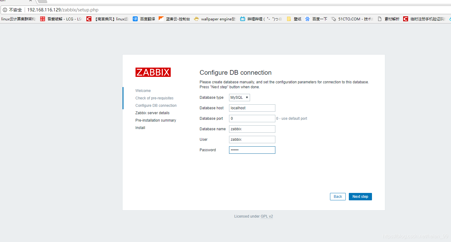The image size is (451, 242).
Task: Close the current browser tab
Action: pos(31,1)
